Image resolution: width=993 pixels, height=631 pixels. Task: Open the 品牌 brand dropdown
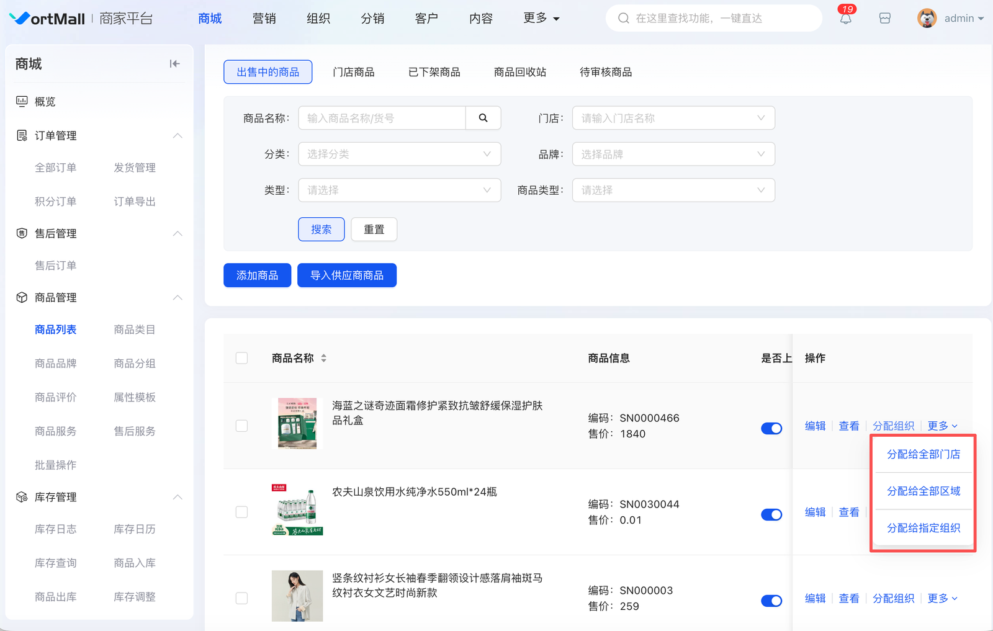pyautogui.click(x=673, y=154)
